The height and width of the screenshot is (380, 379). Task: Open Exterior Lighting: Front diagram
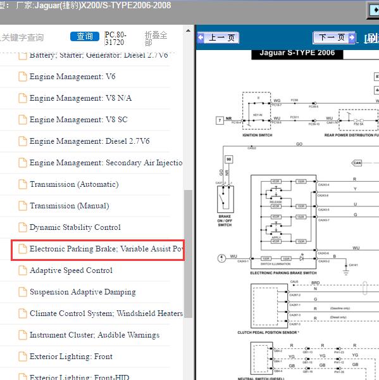click(71, 357)
